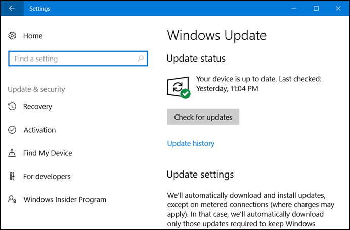Click the Find My Device person-pin icon

(12, 153)
